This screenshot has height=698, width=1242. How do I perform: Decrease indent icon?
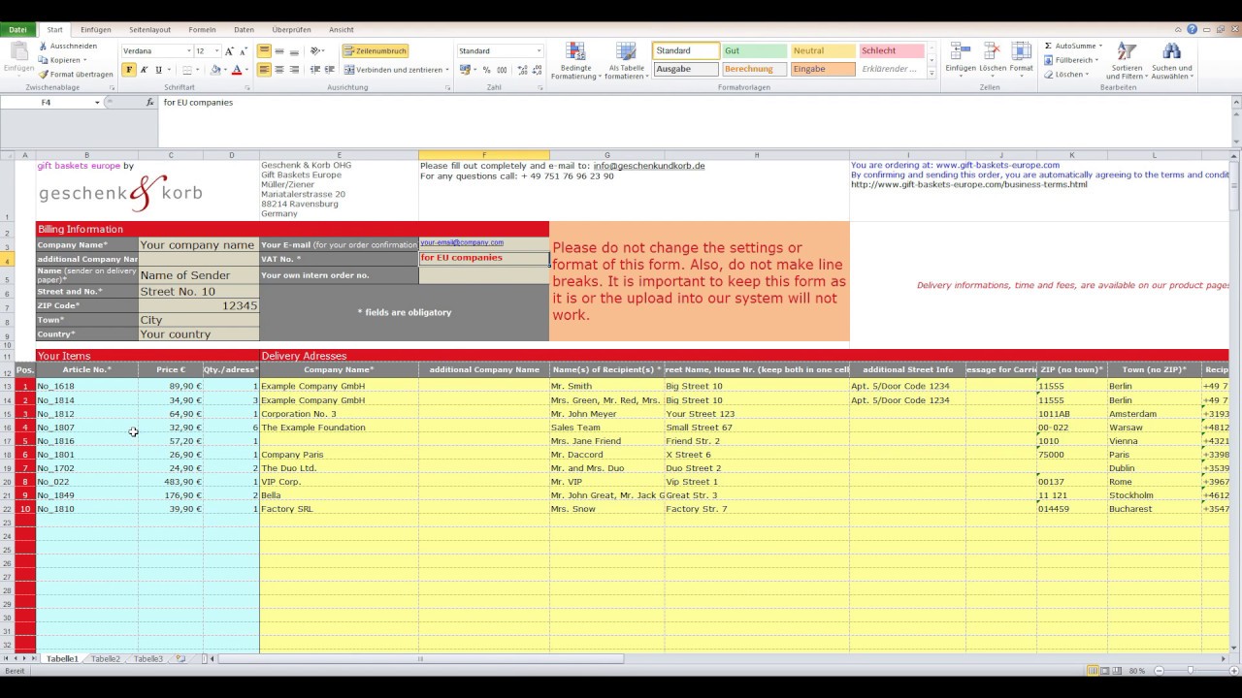pyautogui.click(x=314, y=70)
